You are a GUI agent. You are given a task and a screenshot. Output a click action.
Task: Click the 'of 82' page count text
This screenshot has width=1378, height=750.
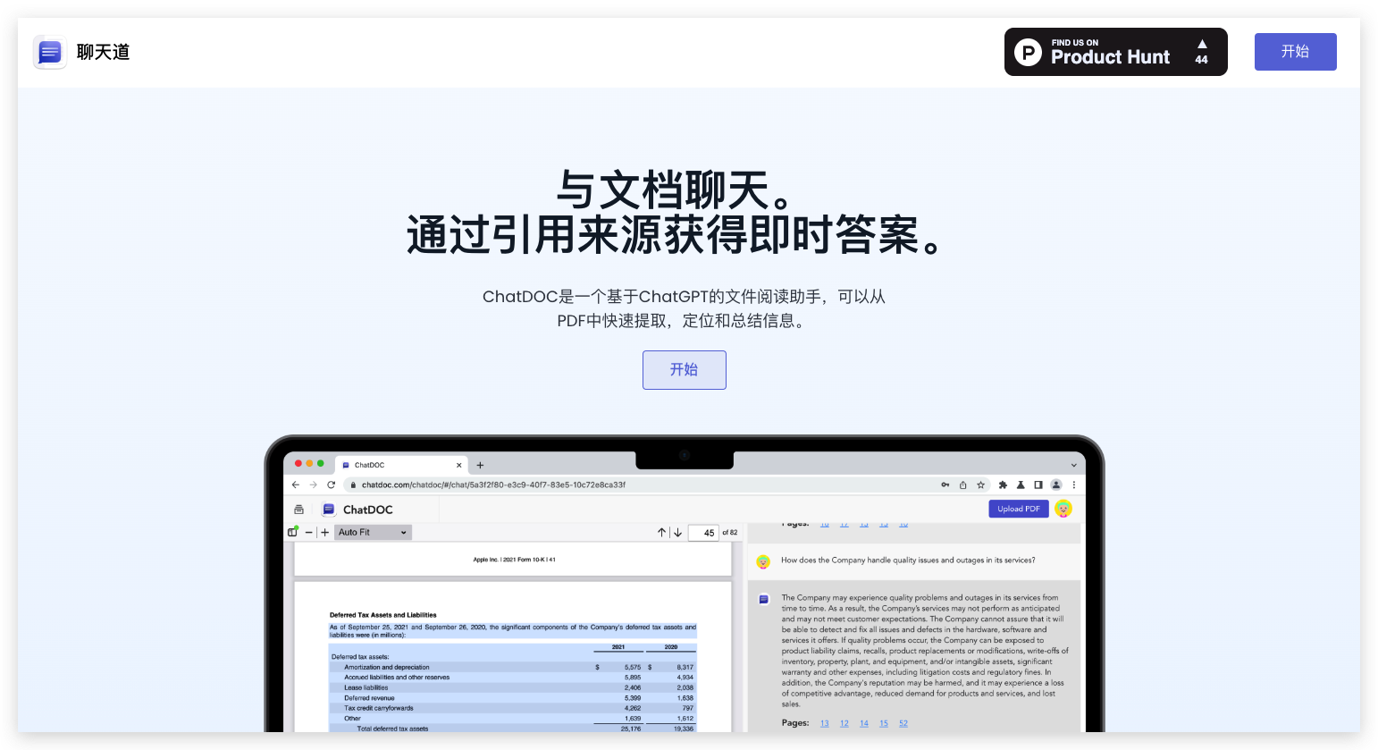click(730, 533)
